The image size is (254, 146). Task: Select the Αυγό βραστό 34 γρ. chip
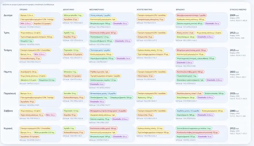coord(29,72)
